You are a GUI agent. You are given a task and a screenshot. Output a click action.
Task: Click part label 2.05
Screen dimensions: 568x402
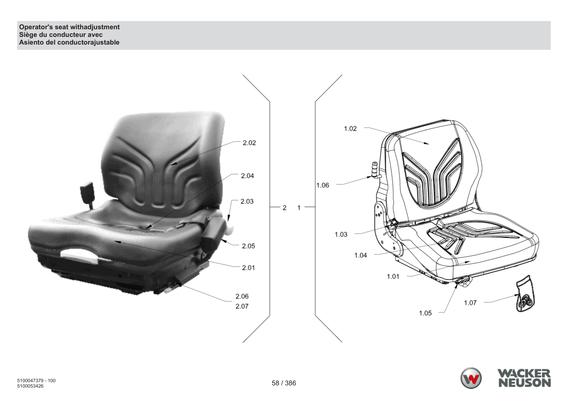249,246
